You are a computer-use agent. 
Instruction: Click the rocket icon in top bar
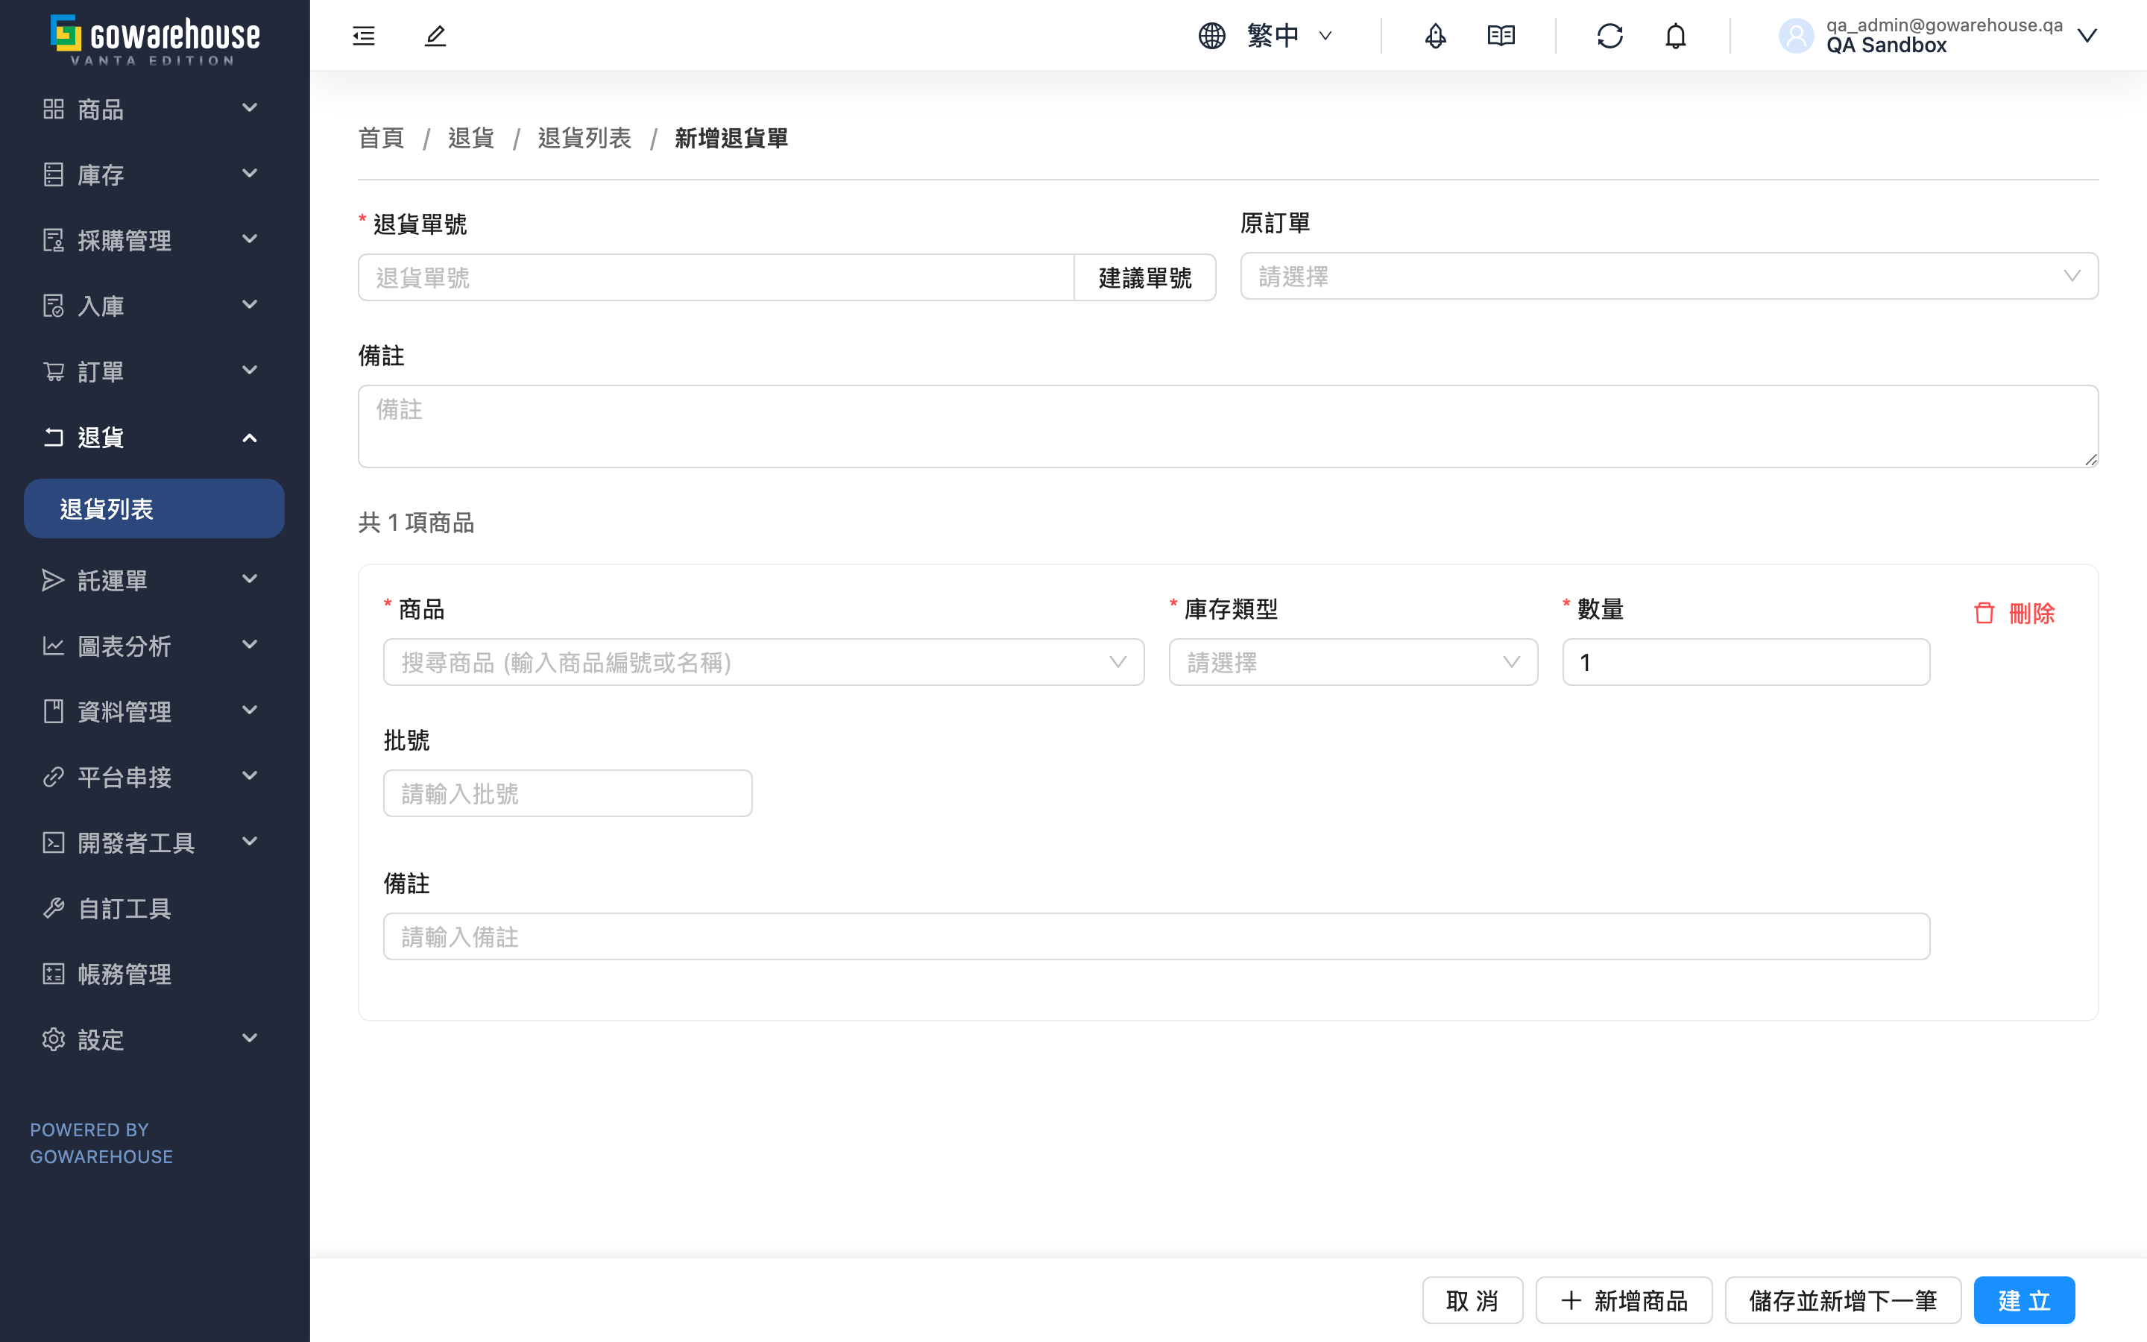[1434, 36]
